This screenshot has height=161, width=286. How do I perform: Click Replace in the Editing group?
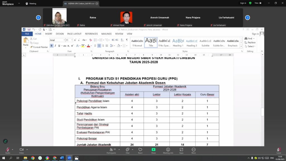[x=250, y=42]
